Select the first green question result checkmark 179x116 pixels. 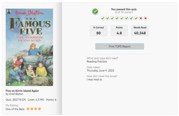(103, 18)
